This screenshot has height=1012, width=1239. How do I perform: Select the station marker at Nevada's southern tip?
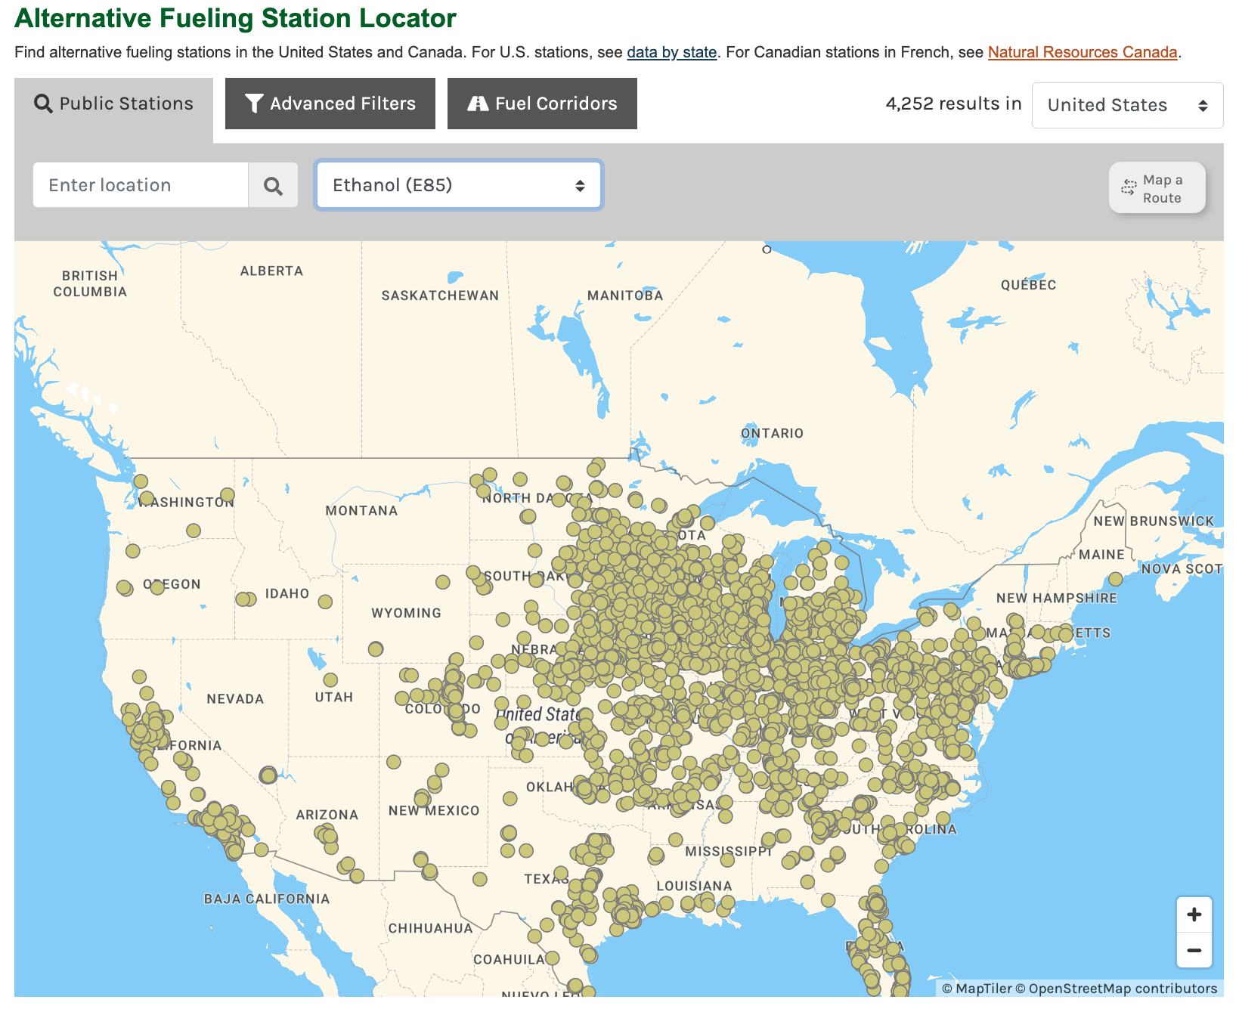click(268, 775)
